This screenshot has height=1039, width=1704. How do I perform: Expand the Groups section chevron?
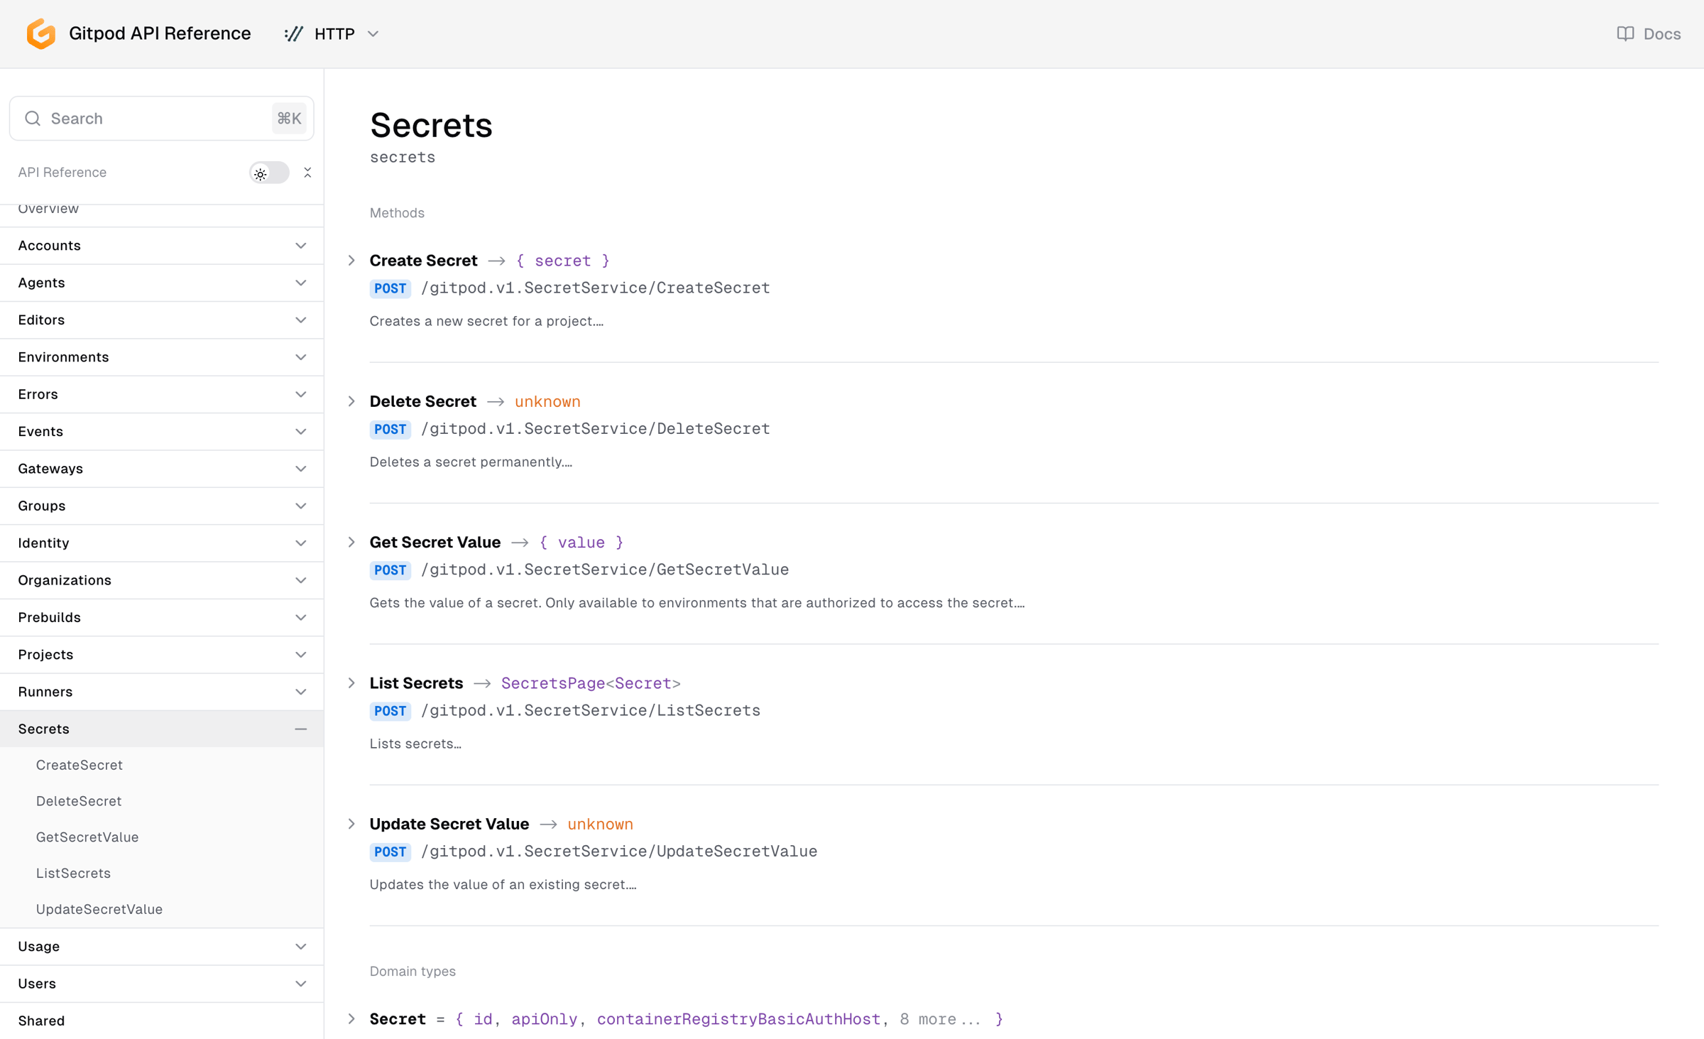(x=300, y=506)
